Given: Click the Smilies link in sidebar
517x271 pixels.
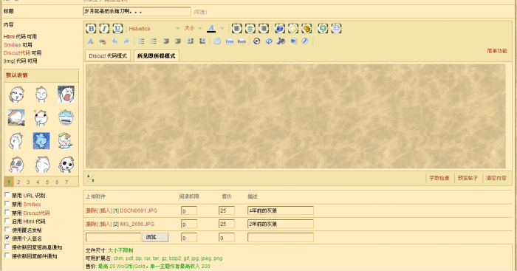Looking at the screenshot, I should coord(13,45).
